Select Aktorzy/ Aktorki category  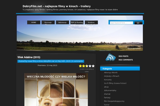coord(111,73)
